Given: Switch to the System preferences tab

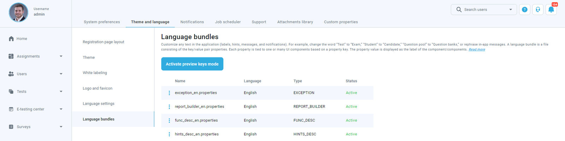Looking at the screenshot, I should pos(102,22).
